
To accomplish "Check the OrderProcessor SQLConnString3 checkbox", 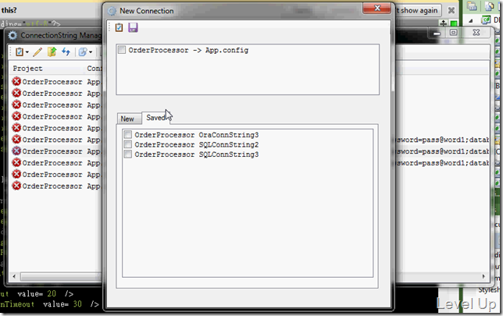I will (x=127, y=154).
